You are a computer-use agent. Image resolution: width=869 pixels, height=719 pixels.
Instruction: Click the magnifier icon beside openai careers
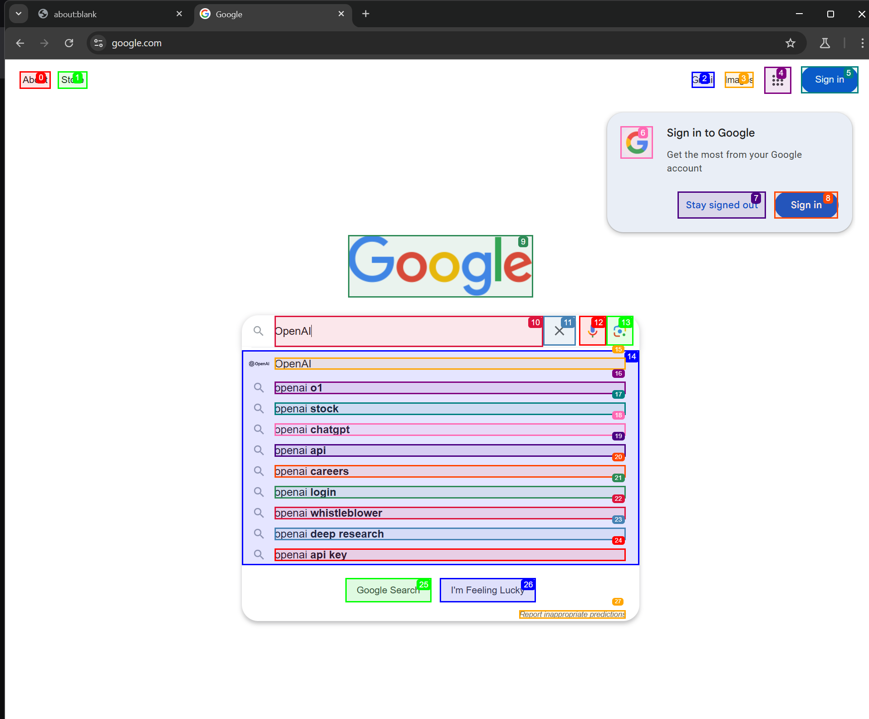(x=259, y=471)
